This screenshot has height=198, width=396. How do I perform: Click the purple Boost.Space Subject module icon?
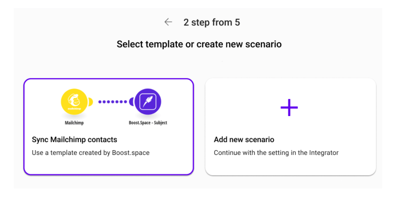click(148, 102)
